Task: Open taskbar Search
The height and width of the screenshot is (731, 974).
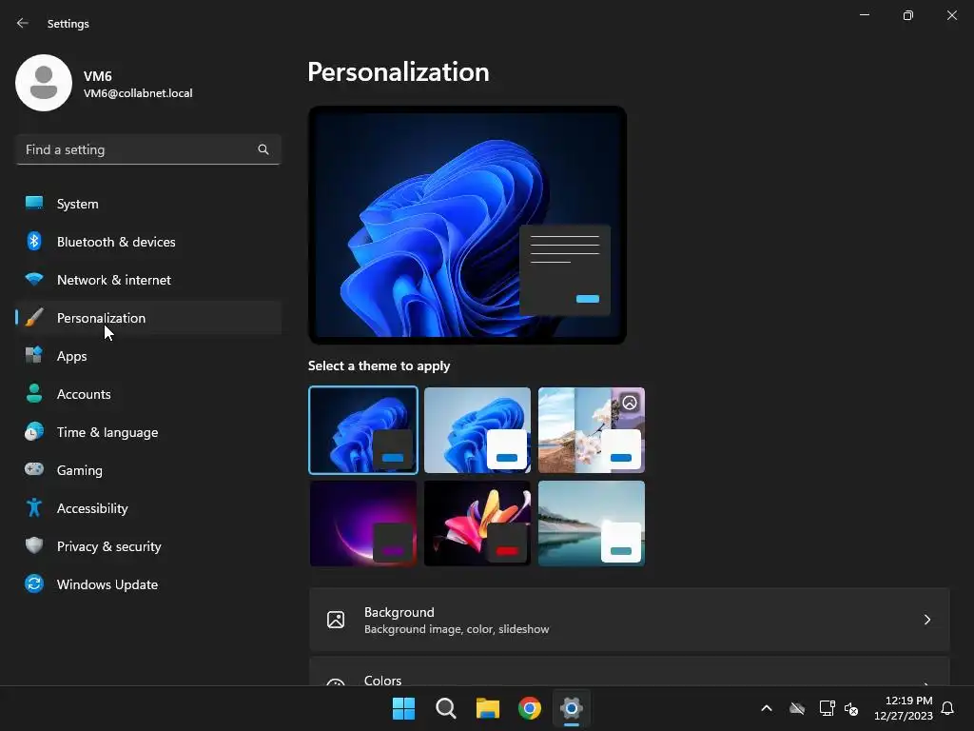Action: (x=446, y=708)
